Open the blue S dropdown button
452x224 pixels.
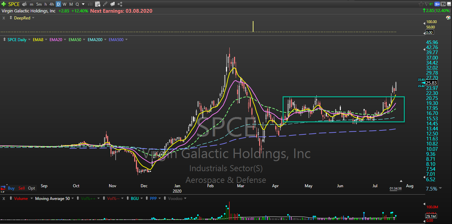pyautogui.click(x=437, y=4)
